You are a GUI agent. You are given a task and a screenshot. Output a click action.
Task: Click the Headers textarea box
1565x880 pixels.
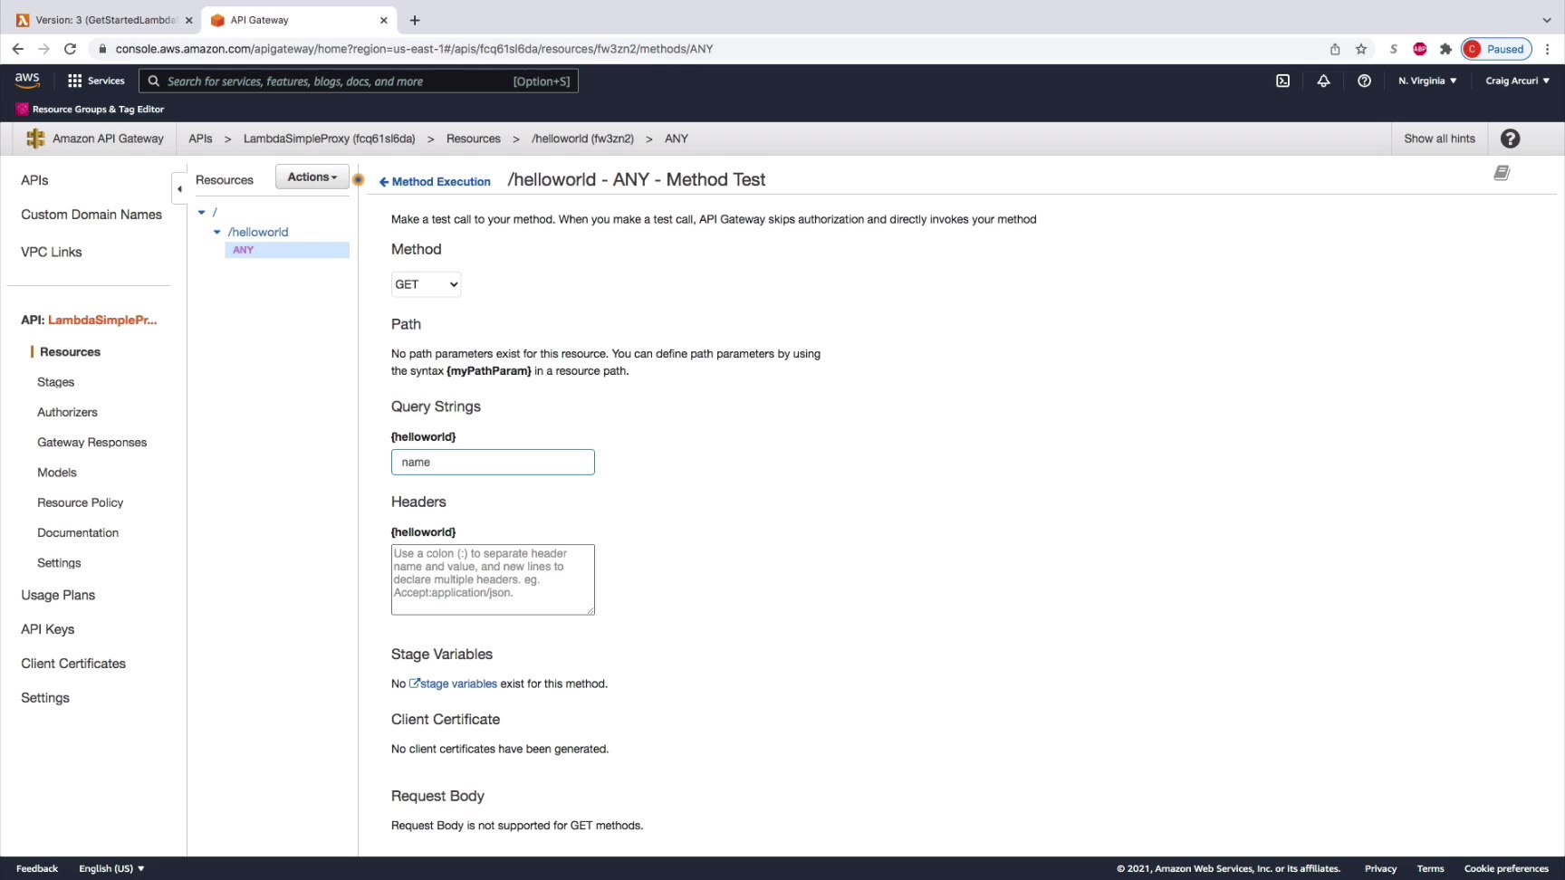tap(493, 579)
